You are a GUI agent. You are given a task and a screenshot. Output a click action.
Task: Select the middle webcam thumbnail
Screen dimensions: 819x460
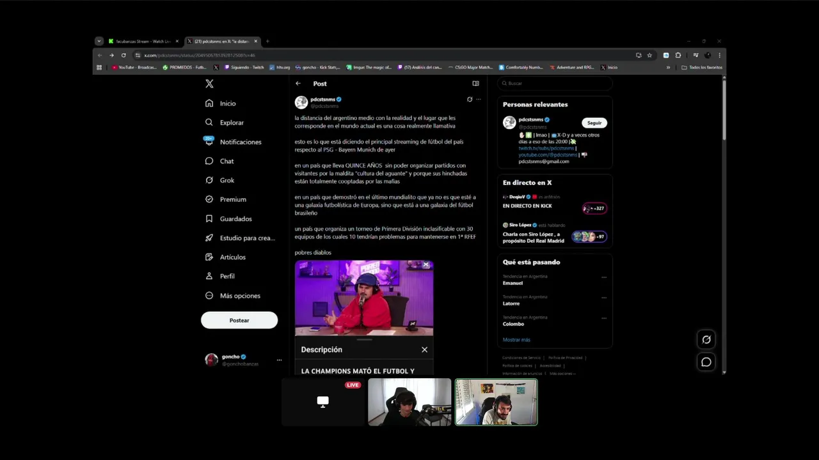tap(409, 402)
